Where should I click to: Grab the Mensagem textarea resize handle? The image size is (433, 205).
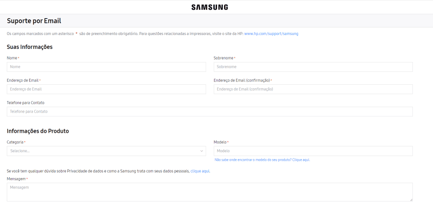pyautogui.click(x=411, y=200)
